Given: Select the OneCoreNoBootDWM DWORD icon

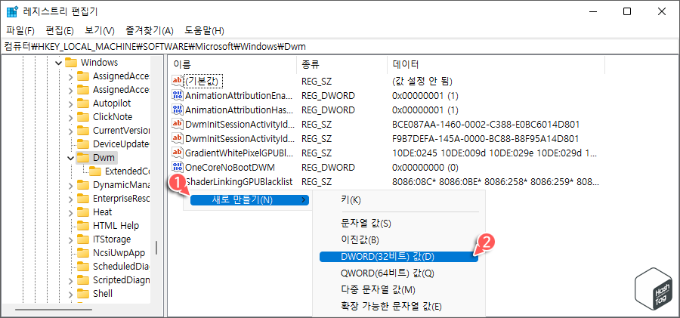Looking at the screenshot, I should pyautogui.click(x=178, y=167).
